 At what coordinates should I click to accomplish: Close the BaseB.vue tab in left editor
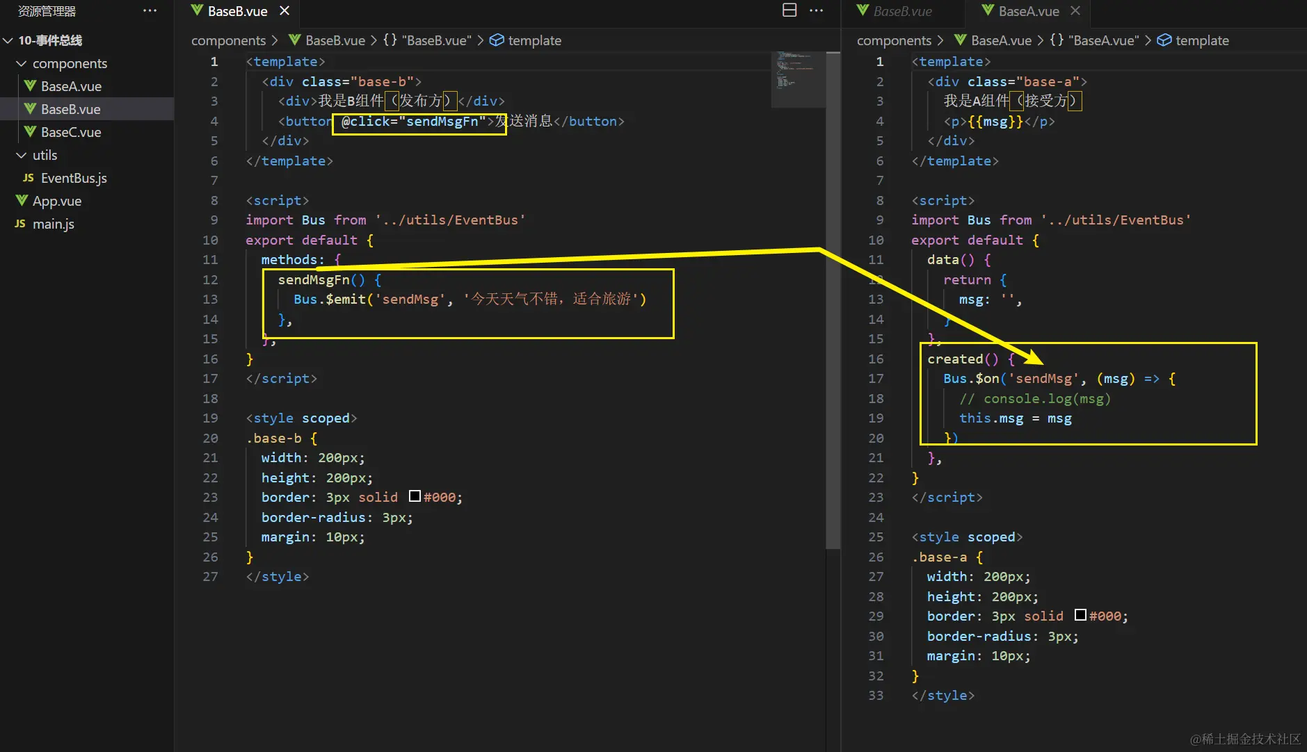tap(284, 10)
